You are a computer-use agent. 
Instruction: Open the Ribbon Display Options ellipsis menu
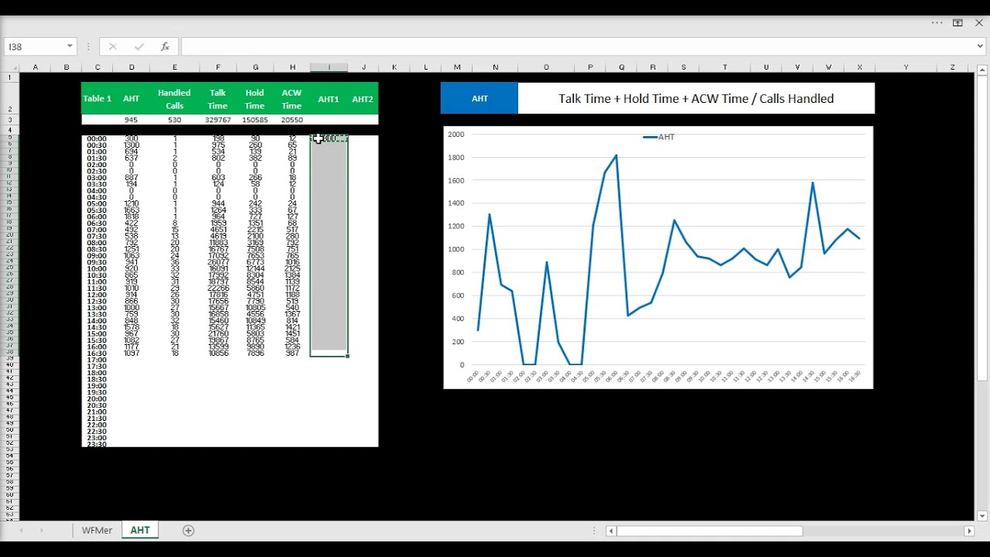(937, 23)
